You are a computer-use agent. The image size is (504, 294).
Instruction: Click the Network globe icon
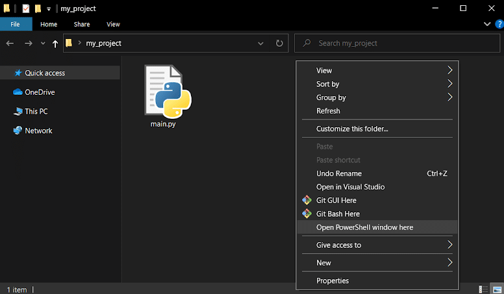pyautogui.click(x=18, y=130)
